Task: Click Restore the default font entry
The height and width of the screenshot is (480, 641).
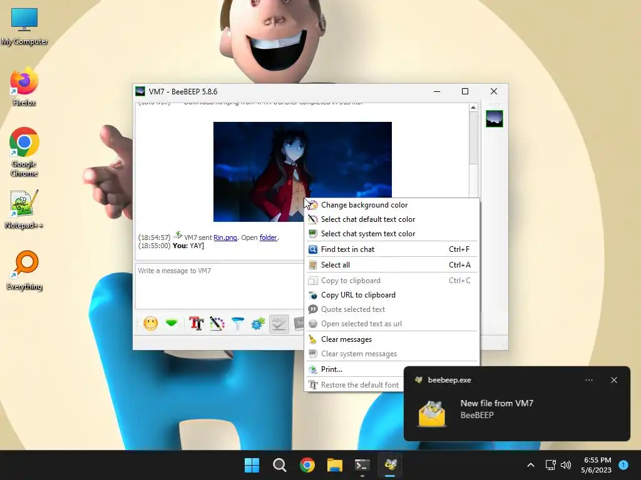Action: coord(355,384)
